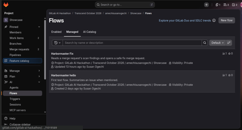
Task: Open the search history dropdown
Action: (x=57, y=43)
